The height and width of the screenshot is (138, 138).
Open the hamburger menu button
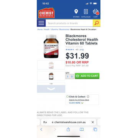41,23
